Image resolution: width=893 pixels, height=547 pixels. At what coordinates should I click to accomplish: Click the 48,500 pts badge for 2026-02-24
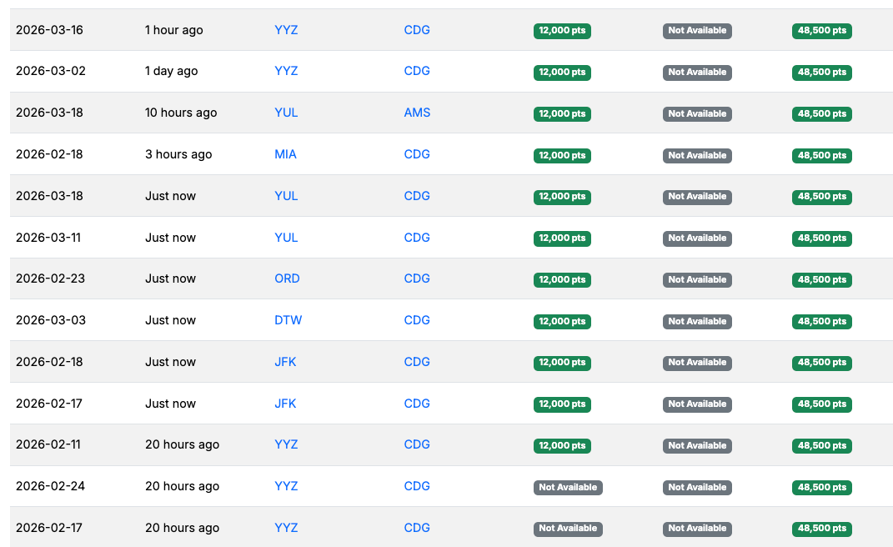tap(822, 487)
